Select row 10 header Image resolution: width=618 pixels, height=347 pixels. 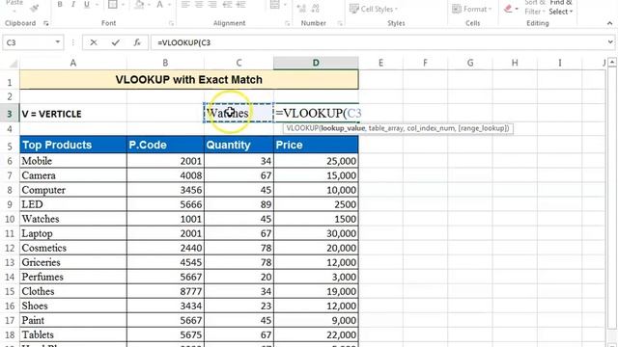point(10,219)
